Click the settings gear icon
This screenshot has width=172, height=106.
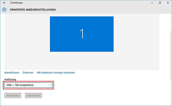[4, 10]
